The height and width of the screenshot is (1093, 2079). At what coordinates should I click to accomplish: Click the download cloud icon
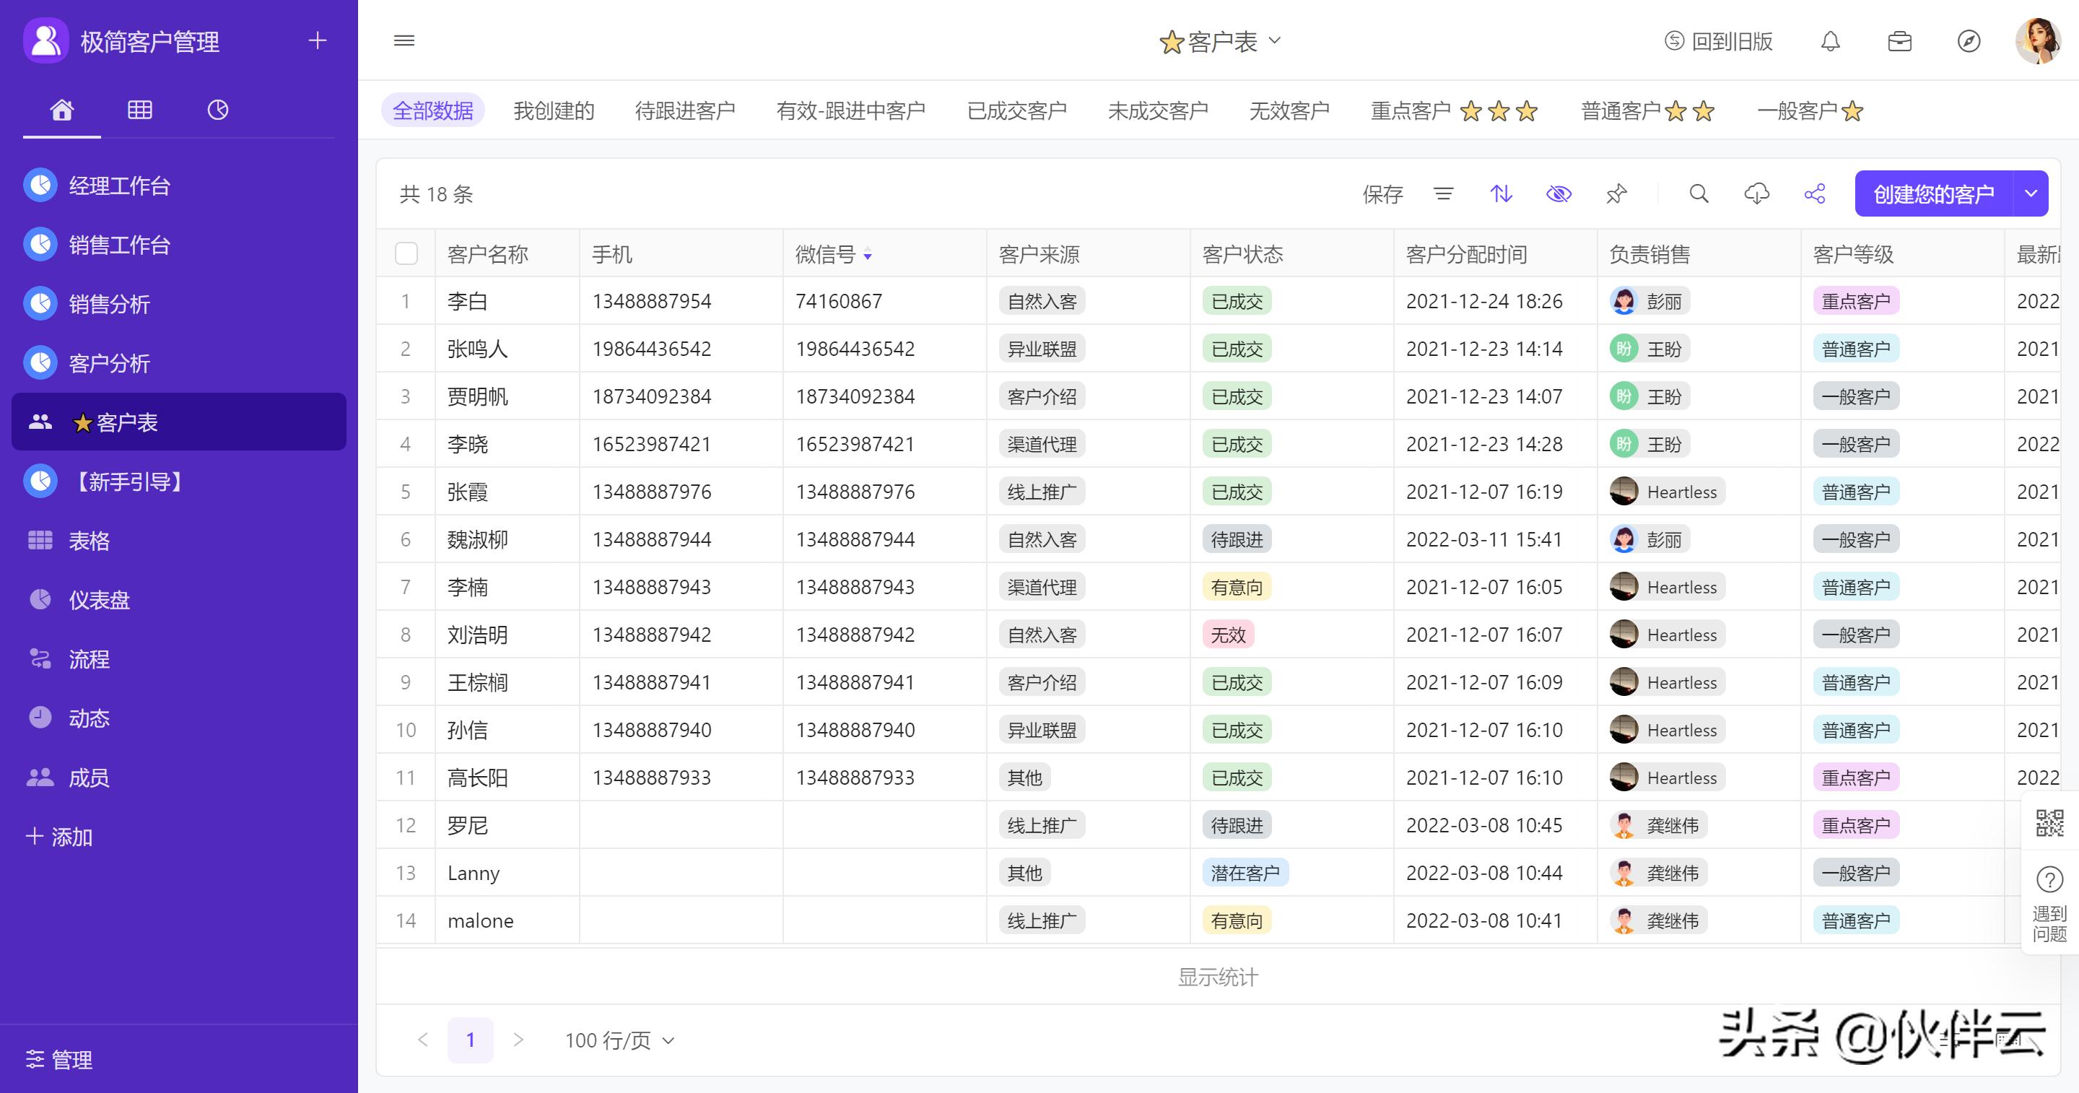click(x=1758, y=193)
